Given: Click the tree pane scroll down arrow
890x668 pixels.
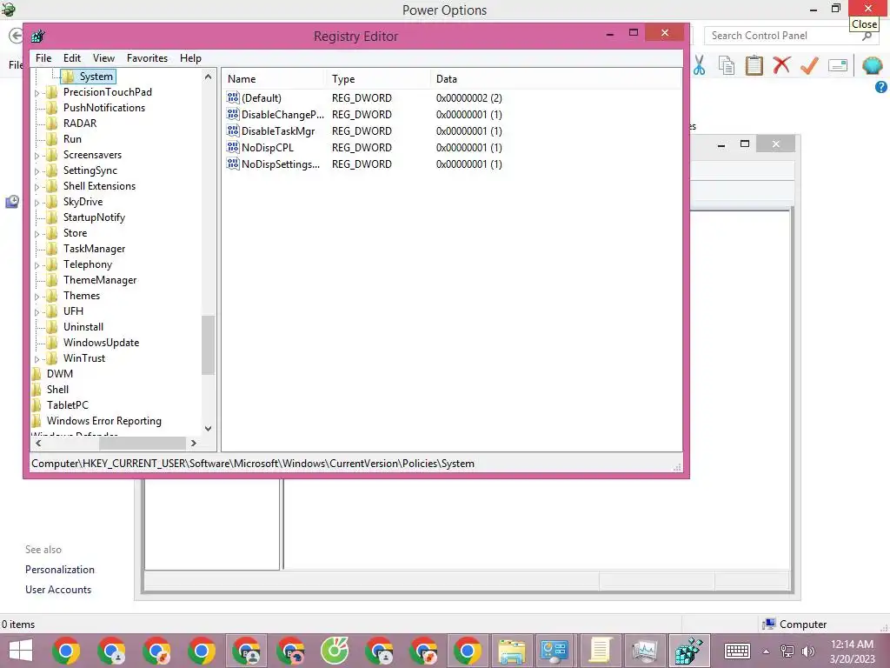Looking at the screenshot, I should 208,429.
